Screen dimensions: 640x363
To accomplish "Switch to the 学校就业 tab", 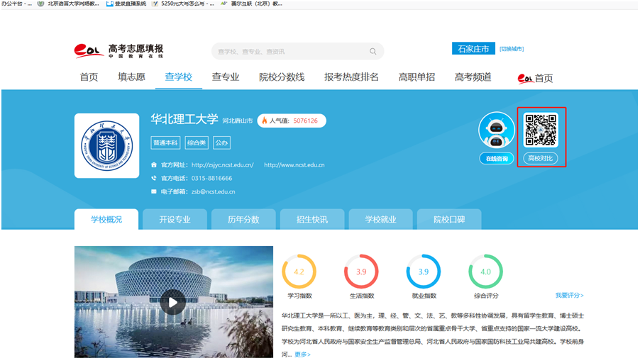I will (380, 220).
